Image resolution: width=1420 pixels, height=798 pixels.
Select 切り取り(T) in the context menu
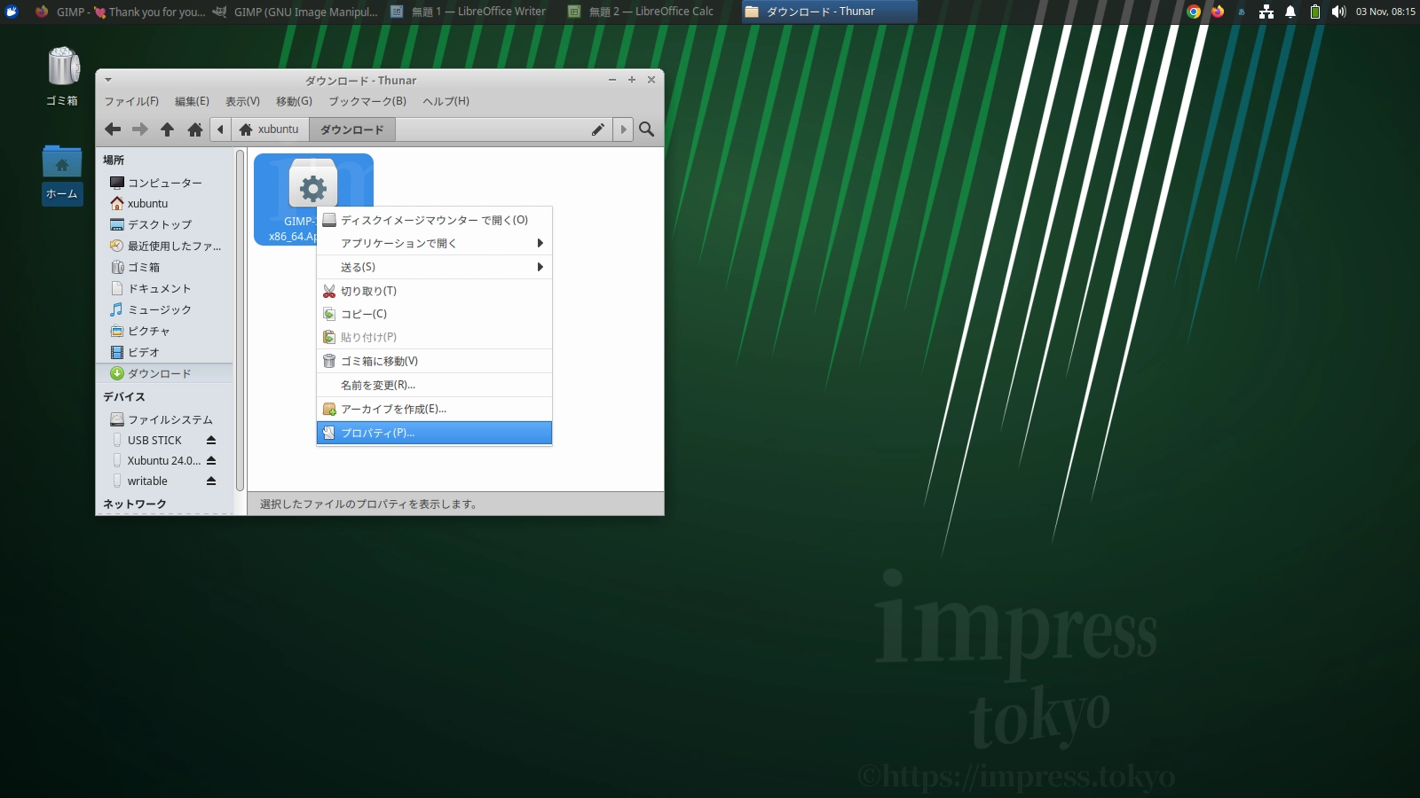coord(434,291)
